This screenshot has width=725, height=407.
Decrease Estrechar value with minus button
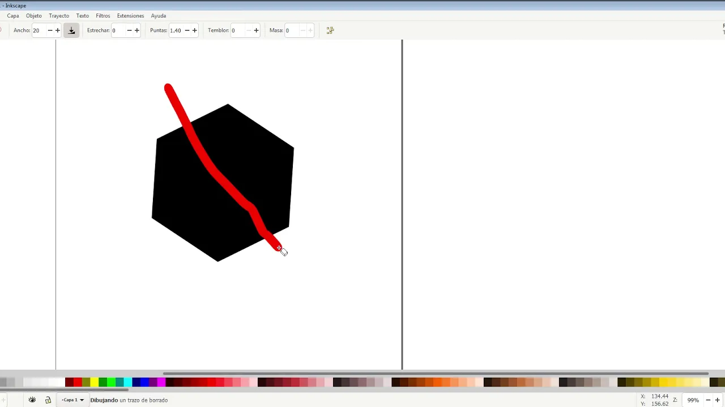click(129, 31)
